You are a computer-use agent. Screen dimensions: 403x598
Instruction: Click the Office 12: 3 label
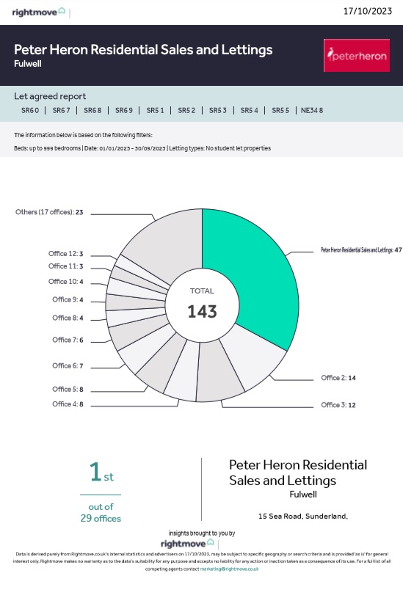[65, 254]
